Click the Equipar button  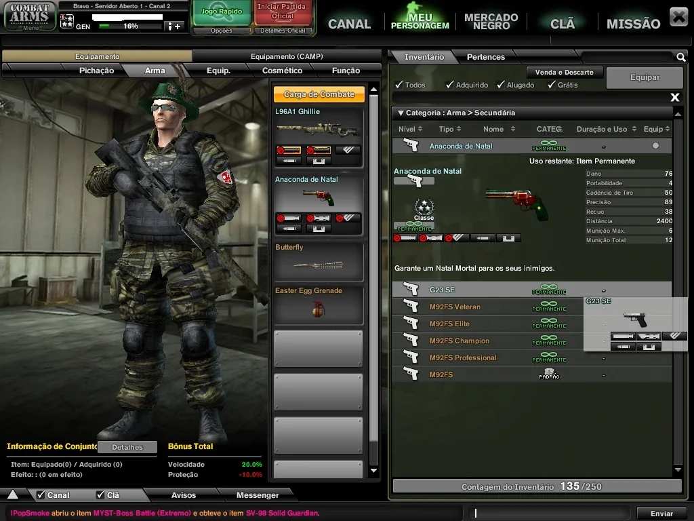tap(645, 77)
